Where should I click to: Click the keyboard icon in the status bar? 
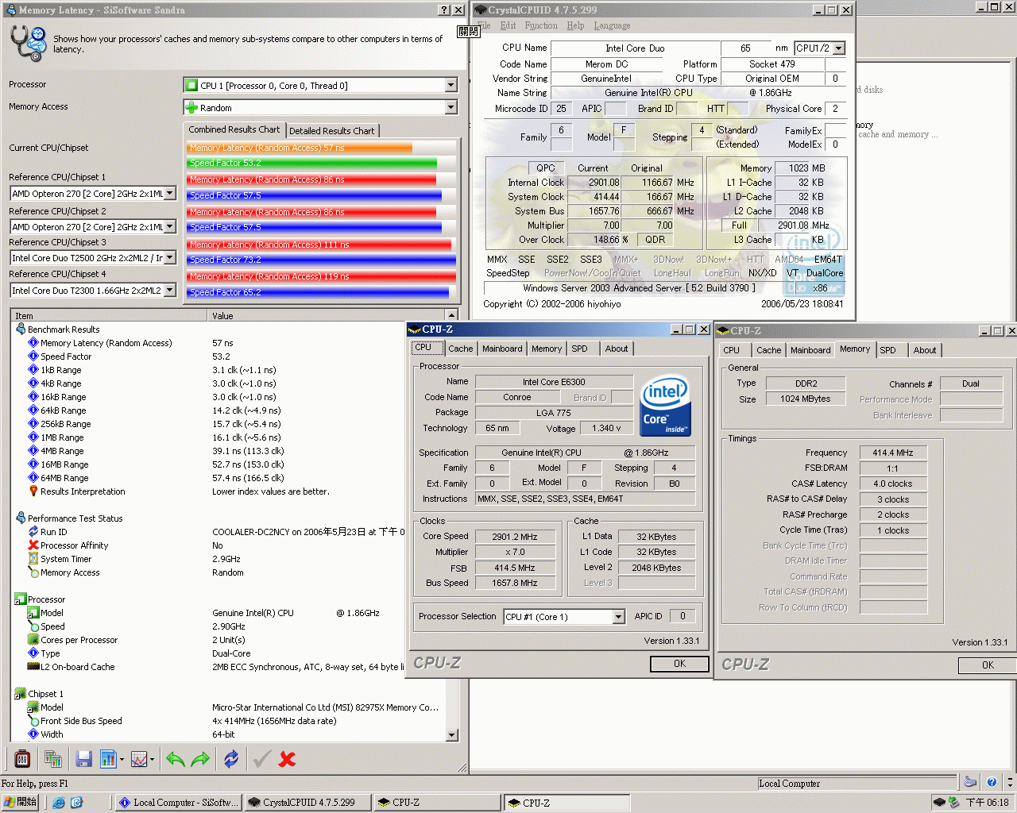pyautogui.click(x=970, y=782)
